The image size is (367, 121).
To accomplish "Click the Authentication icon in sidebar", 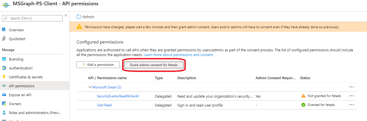I will pyautogui.click(x=4, y=68).
